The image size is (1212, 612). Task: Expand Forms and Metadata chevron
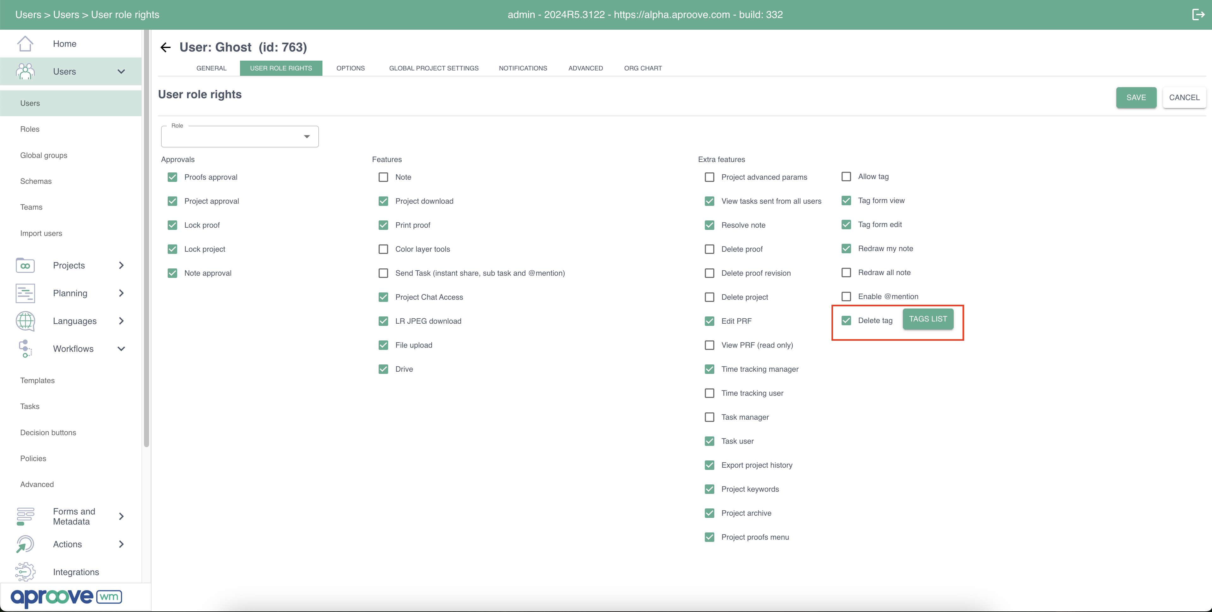pos(121,516)
